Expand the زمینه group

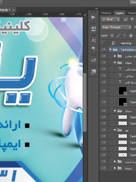click(x=115, y=168)
